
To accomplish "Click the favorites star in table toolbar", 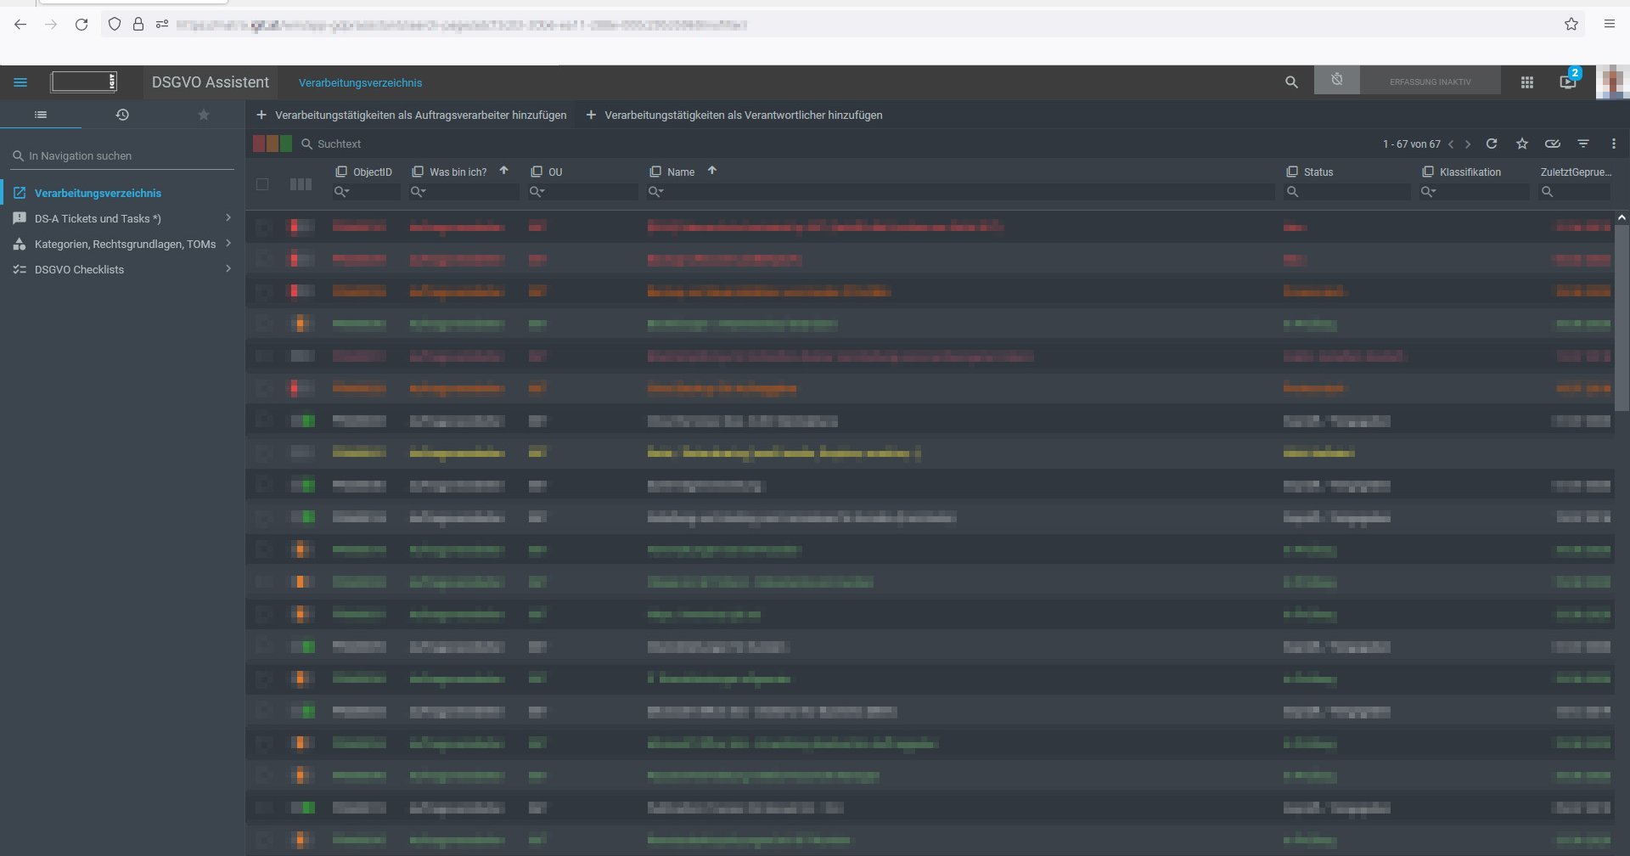I will tap(1522, 144).
